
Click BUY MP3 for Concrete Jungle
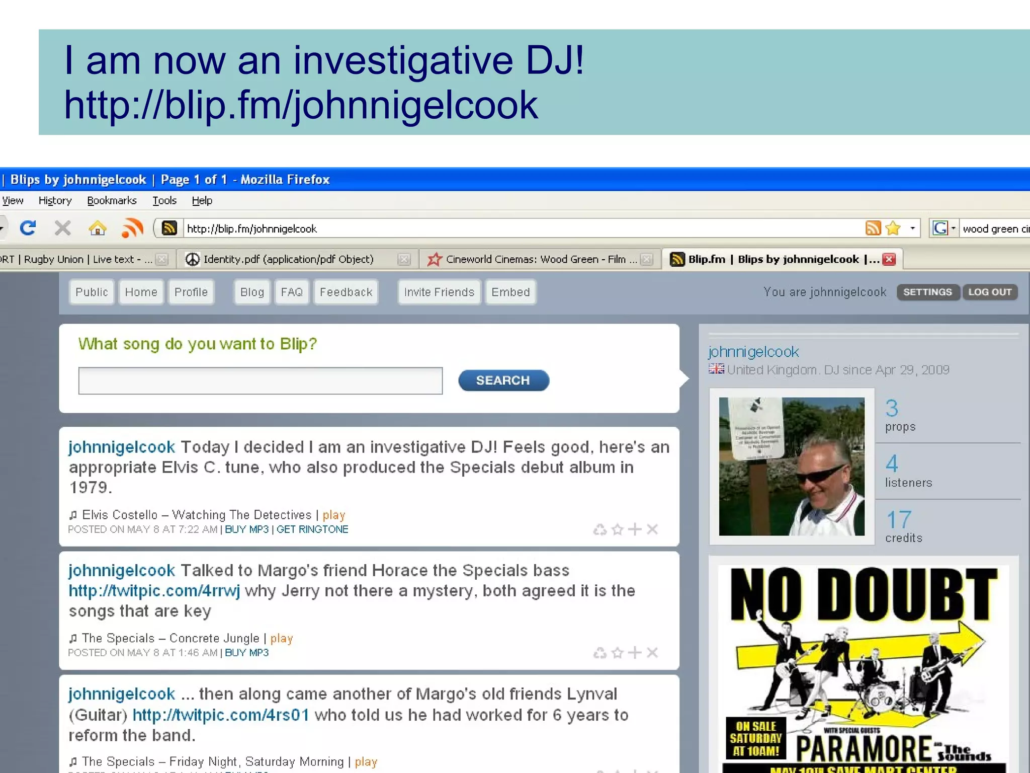(246, 653)
